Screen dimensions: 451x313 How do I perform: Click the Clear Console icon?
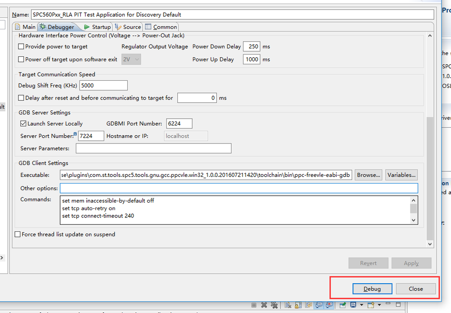tap(288, 305)
